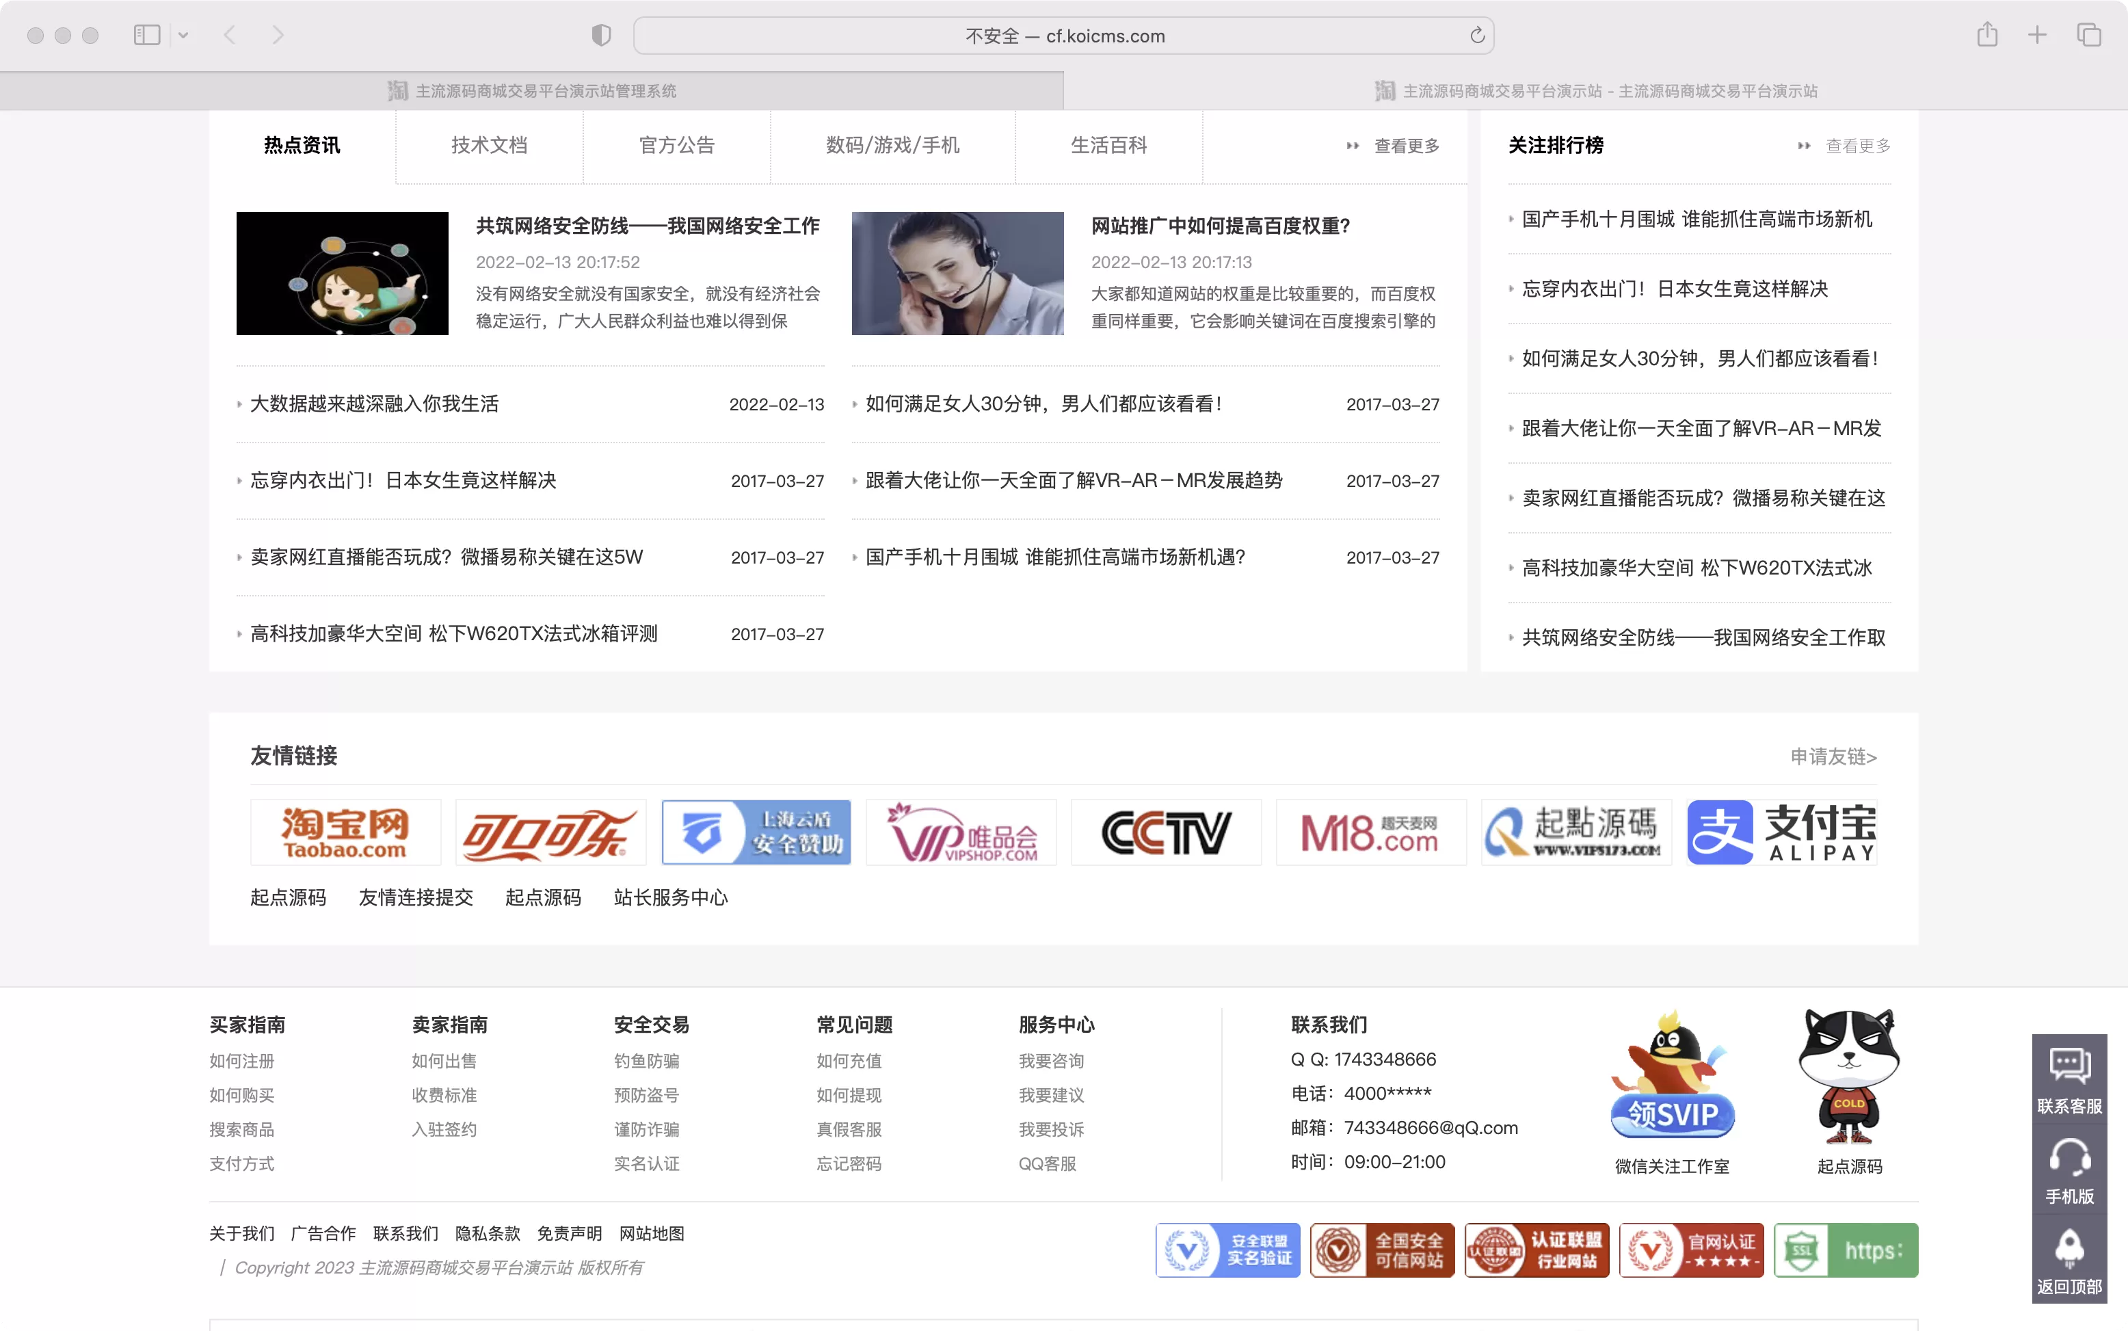Click the 全国安全 可信网站 badge
2128x1331 pixels.
(x=1382, y=1250)
